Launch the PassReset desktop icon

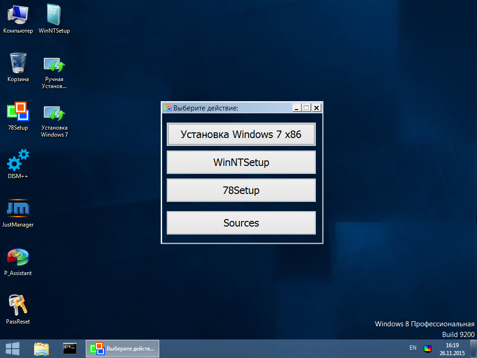click(18, 310)
